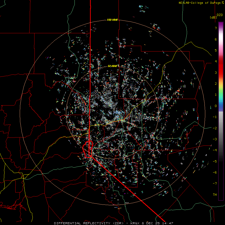Click the small red outlined polygon on the map
Viewport: 225px width, 225px height.
[88, 149]
